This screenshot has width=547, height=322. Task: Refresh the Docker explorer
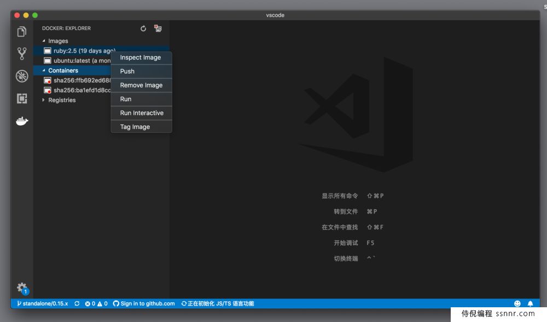point(143,28)
